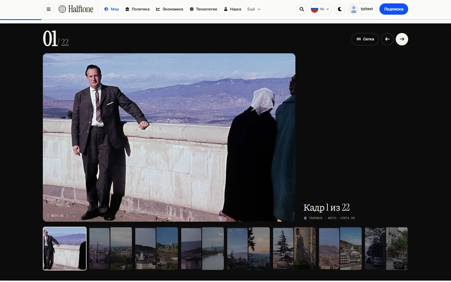Click the building icon beside Политика

click(127, 9)
